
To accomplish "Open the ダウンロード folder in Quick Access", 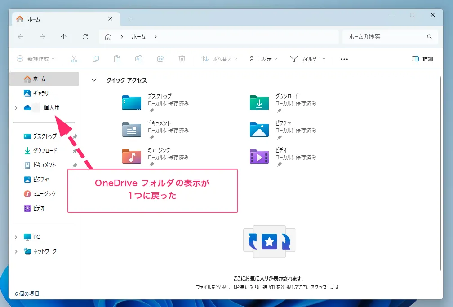I will click(x=283, y=103).
